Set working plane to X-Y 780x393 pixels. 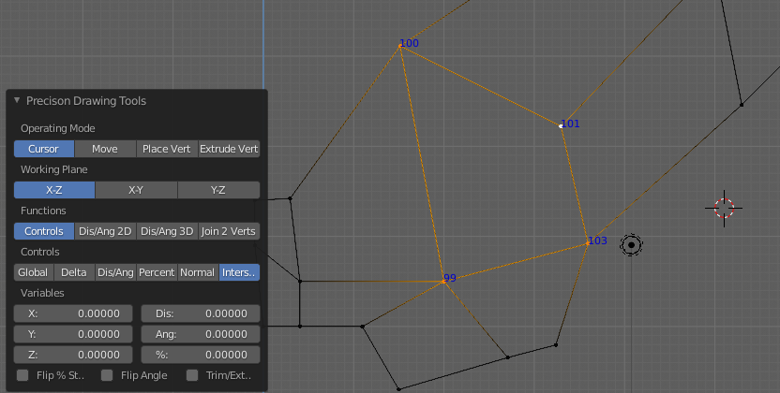[x=136, y=190]
